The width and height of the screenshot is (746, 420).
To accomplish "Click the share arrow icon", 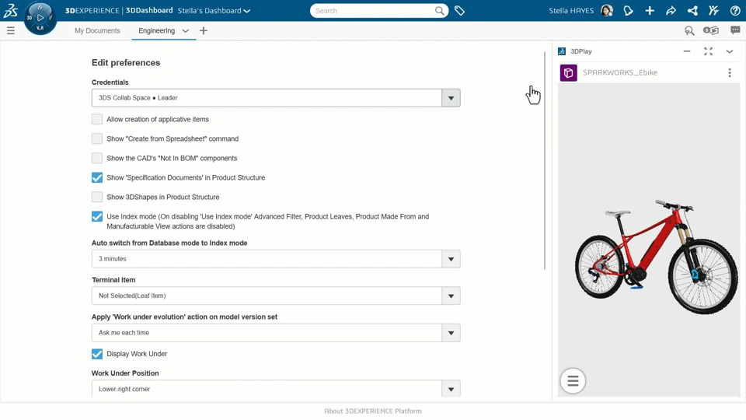I will tap(671, 10).
